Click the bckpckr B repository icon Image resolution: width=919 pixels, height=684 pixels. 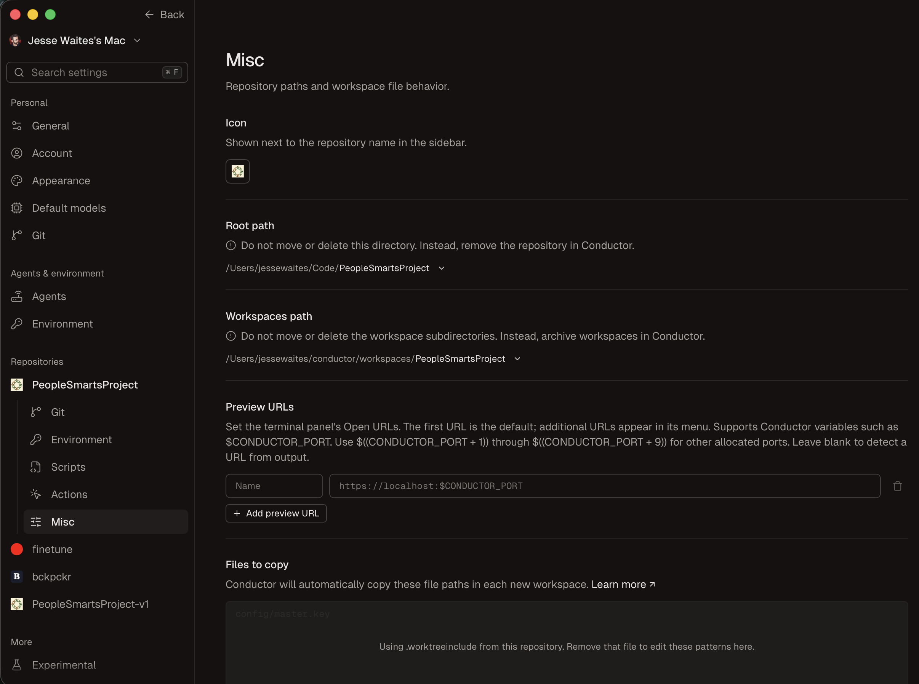[x=16, y=576]
